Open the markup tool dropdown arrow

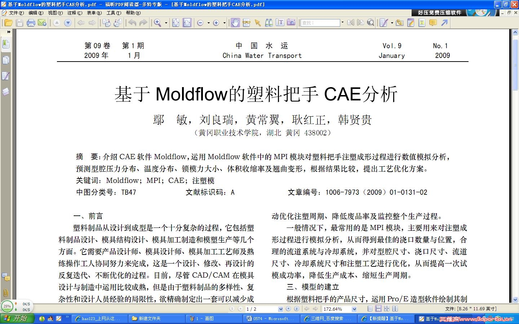[392, 23]
